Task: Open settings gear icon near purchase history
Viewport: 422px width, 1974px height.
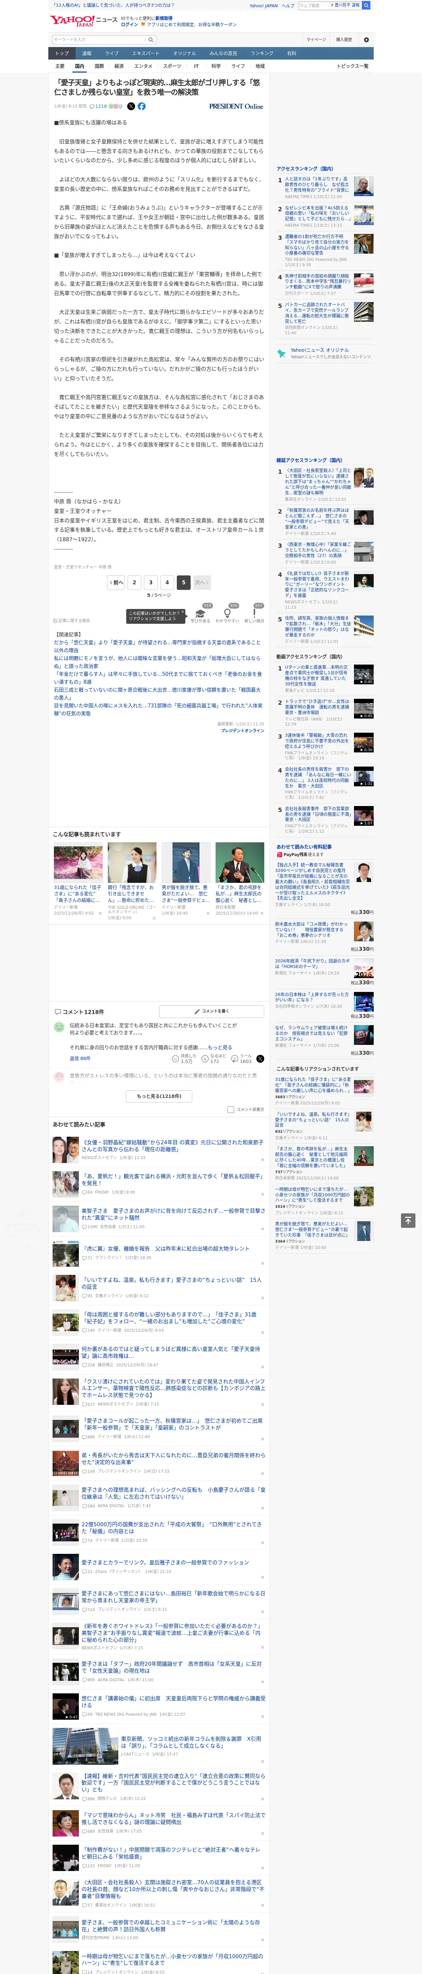Action: click(x=365, y=39)
